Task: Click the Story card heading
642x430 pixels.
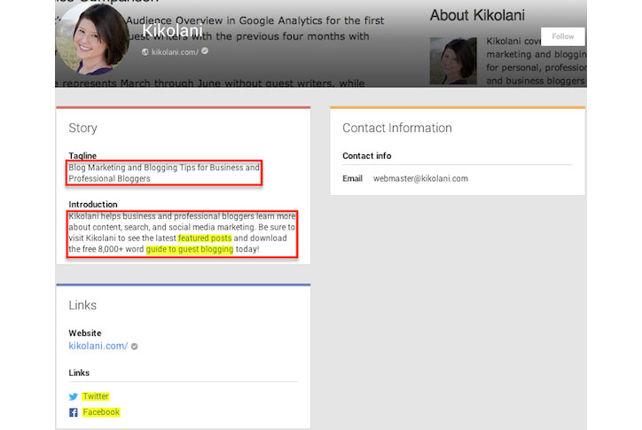Action: click(x=82, y=129)
